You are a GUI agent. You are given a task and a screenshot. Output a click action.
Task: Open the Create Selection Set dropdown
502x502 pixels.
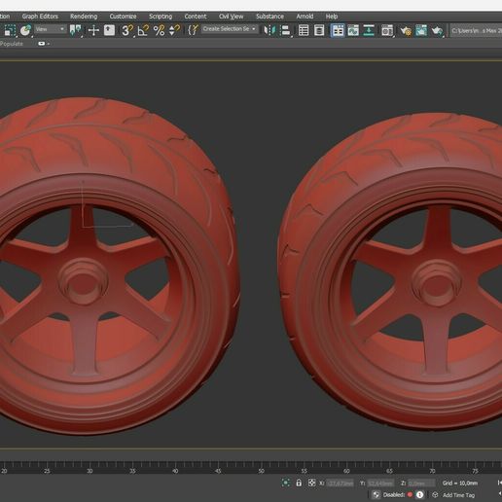[230, 29]
